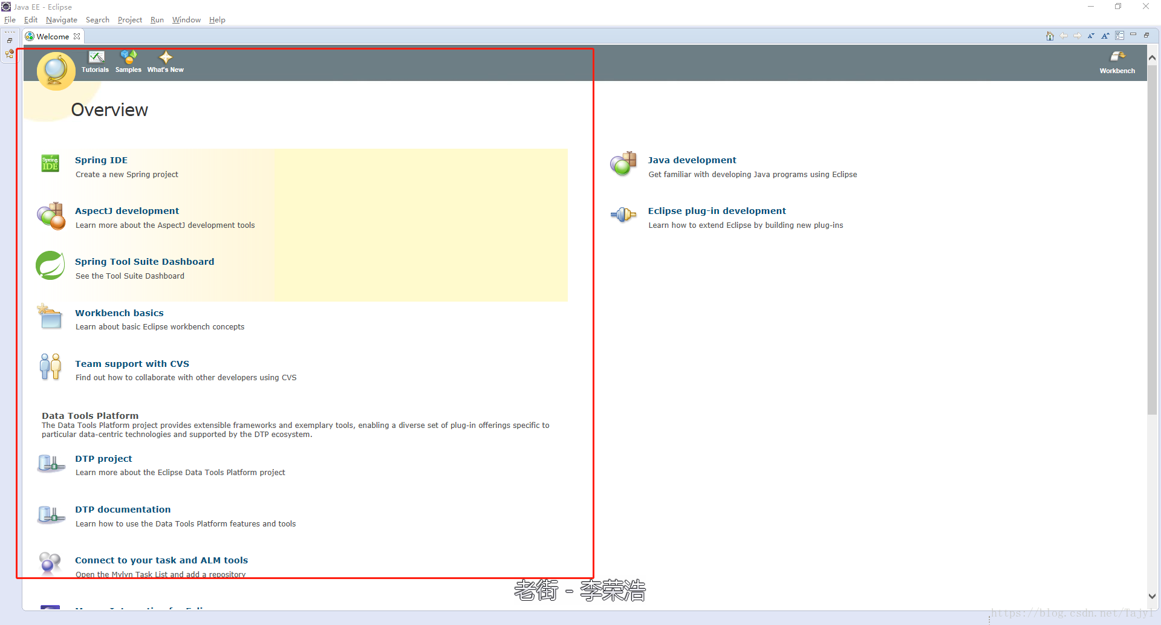Click the scrollbar up arrow

[x=1153, y=58]
